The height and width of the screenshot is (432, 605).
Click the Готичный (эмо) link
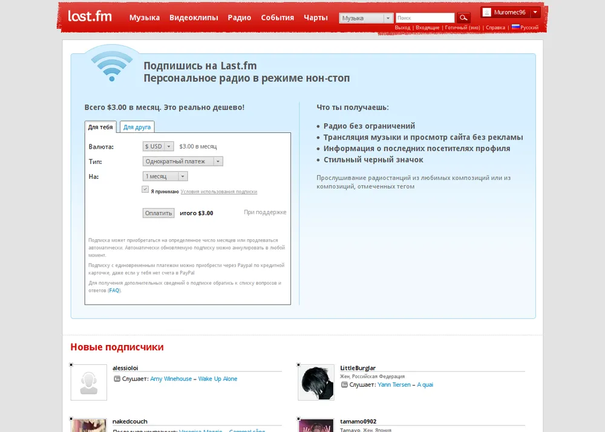(x=462, y=28)
